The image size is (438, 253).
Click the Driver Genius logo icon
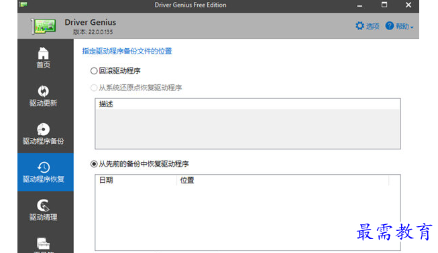click(44, 27)
